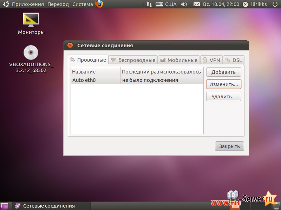Image resolution: width=281 pixels, height=210 pixels.
Task: Open the Система menu
Action: [82, 4]
